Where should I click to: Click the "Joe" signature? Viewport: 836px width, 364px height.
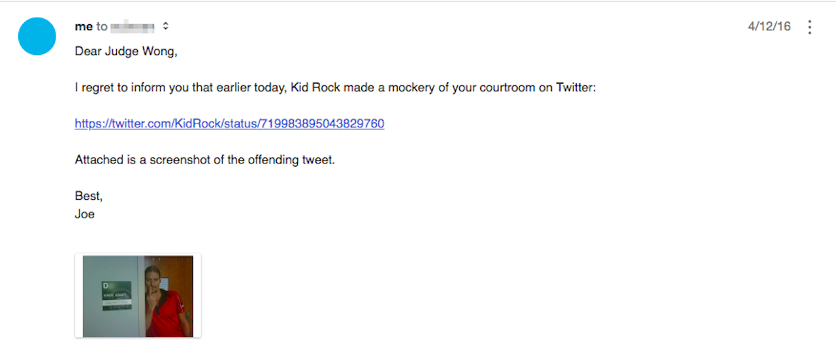[x=85, y=214]
